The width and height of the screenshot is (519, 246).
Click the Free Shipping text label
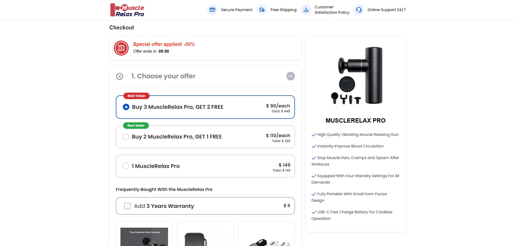(283, 10)
